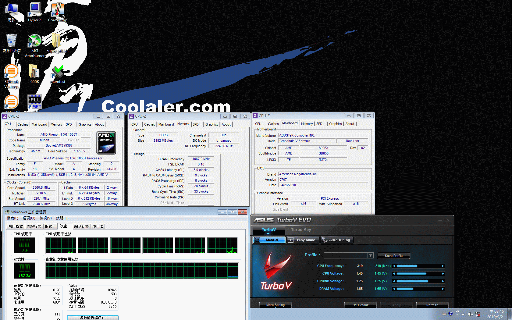The image size is (512, 320).
Task: Click the Auto Tuning wrench icon
Action: click(x=324, y=240)
